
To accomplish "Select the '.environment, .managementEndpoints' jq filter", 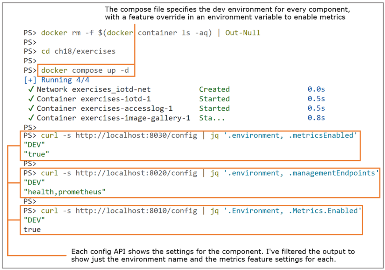I will click(301, 173).
